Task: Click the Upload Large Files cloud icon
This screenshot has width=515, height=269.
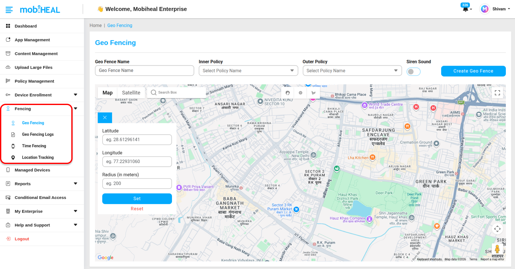Action: pos(8,67)
